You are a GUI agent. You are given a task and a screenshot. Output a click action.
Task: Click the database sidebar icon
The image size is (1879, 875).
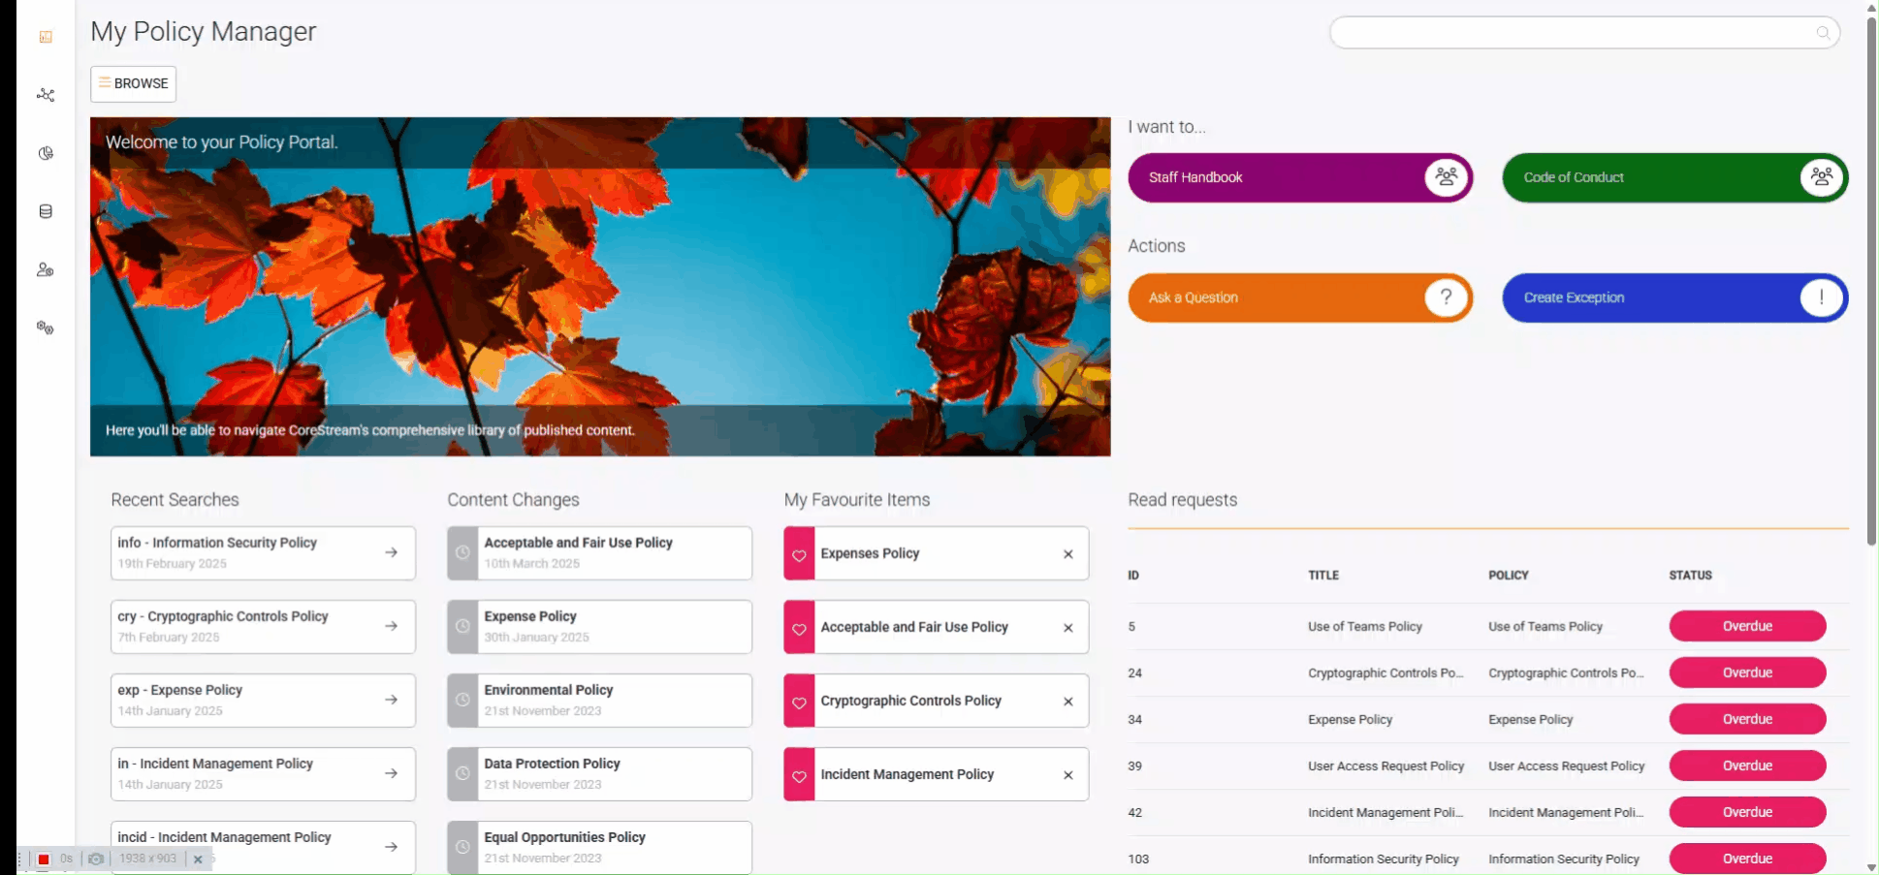click(x=45, y=211)
